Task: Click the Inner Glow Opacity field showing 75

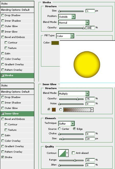Action: tap(90, 99)
